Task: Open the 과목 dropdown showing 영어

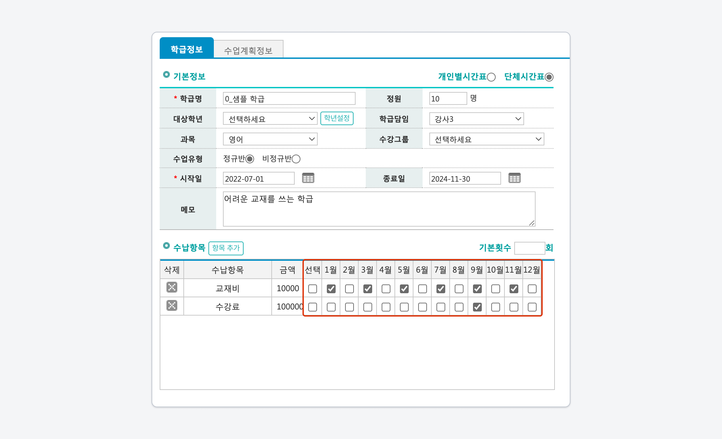Action: click(x=270, y=139)
